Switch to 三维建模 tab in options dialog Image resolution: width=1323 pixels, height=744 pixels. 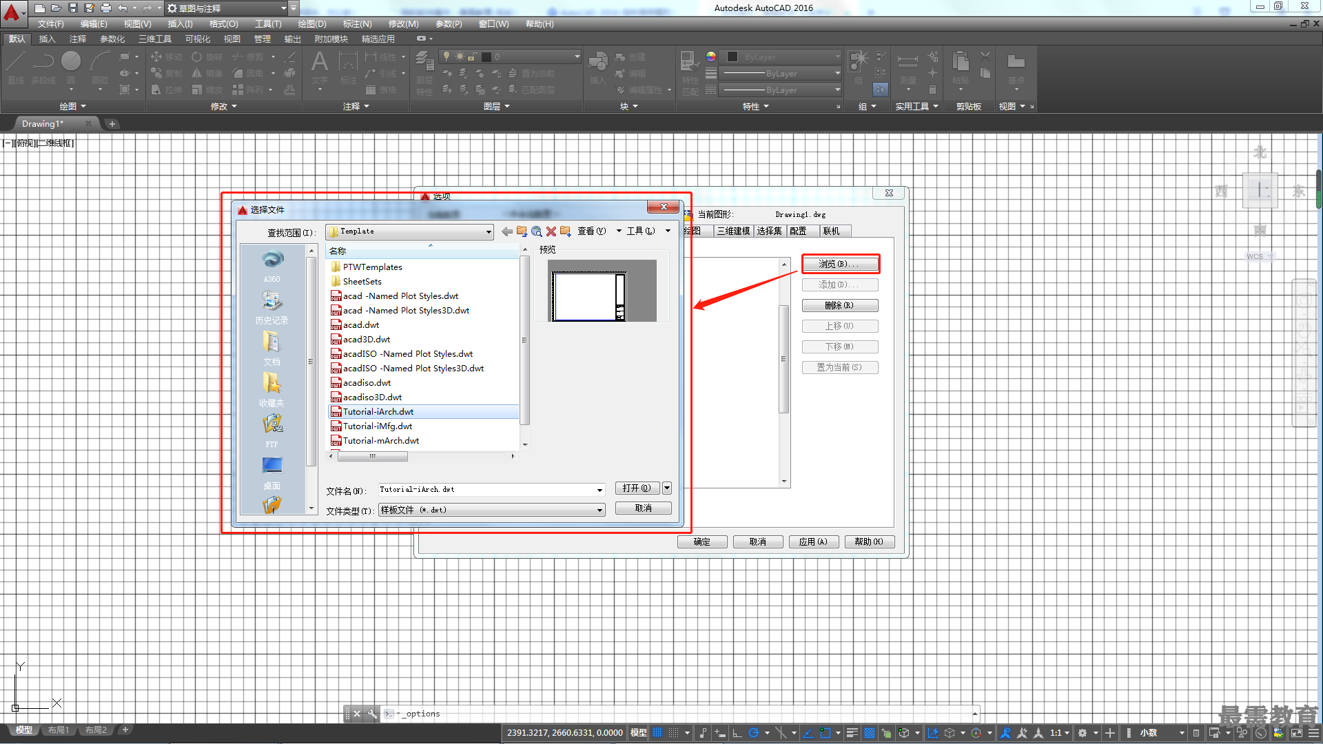coord(733,231)
